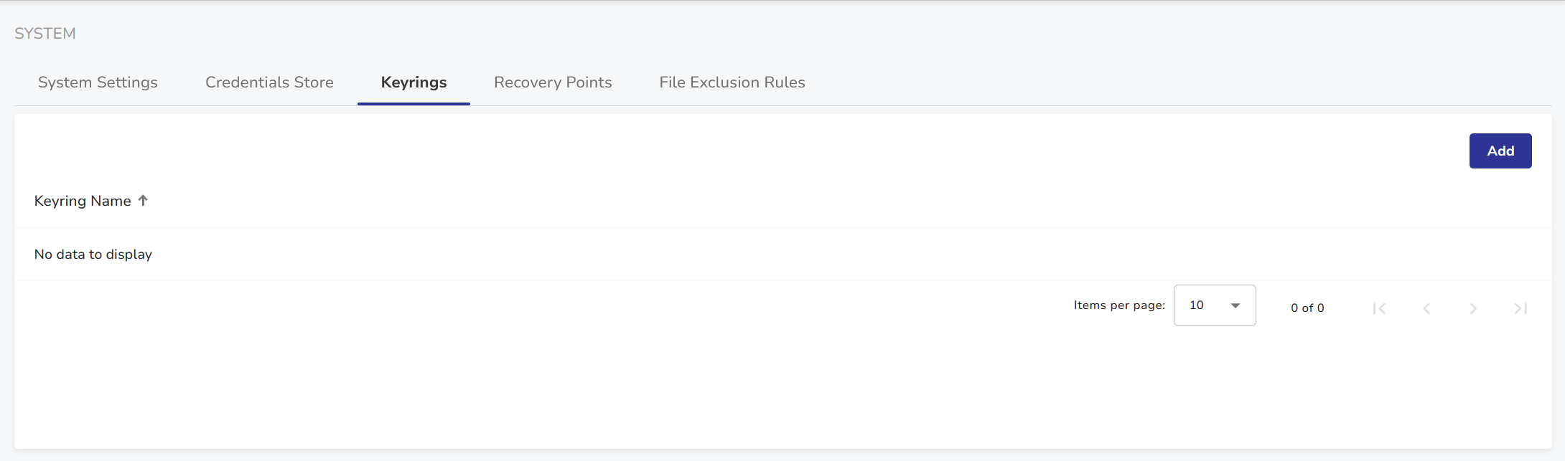Viewport: 1565px width, 461px height.
Task: Switch to File Exclusion Rules tab
Action: (x=732, y=82)
